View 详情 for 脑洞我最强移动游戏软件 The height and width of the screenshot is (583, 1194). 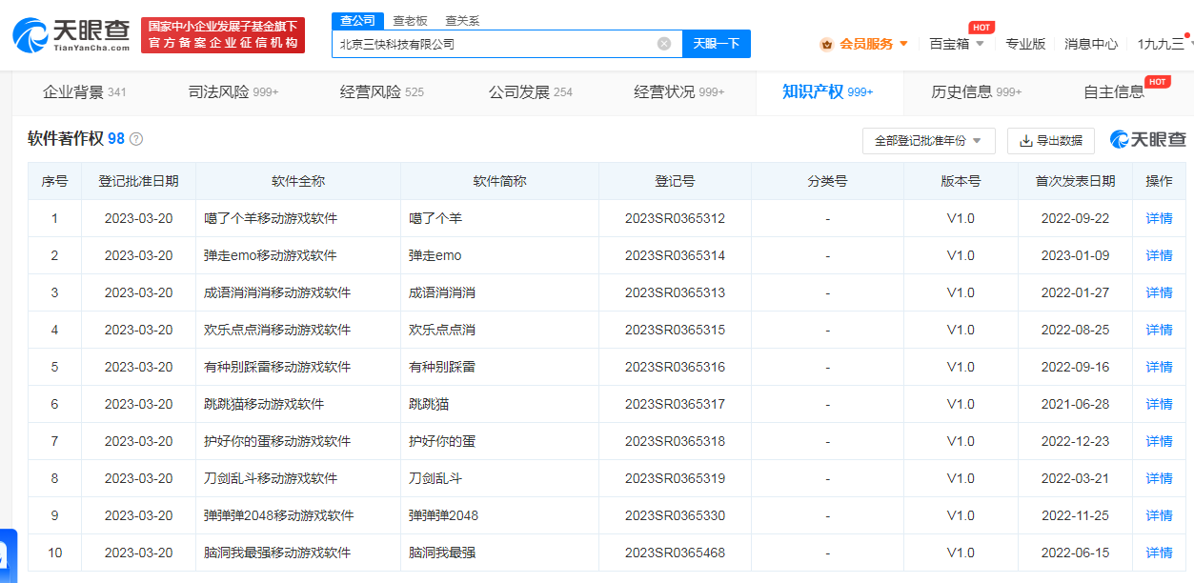coord(1159,553)
